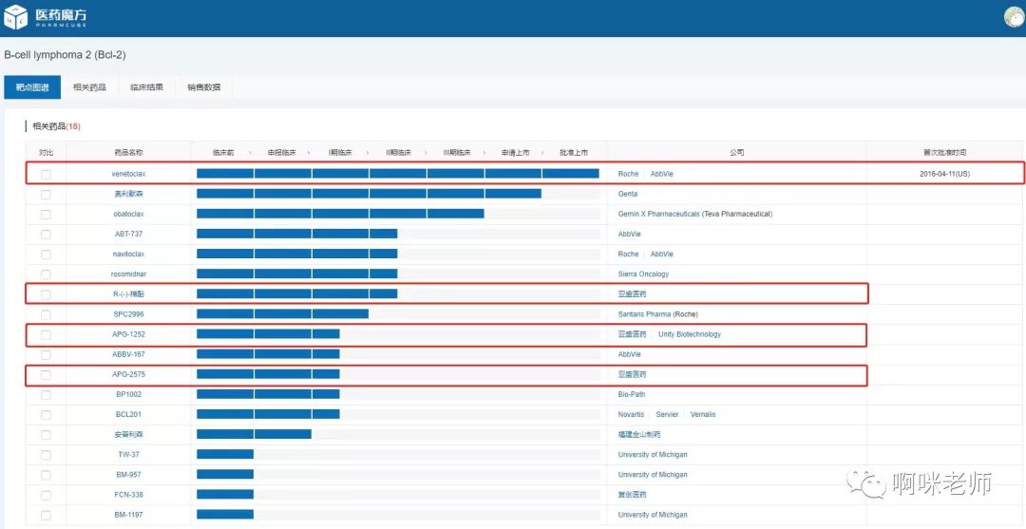Switch to the 临床结果 tab

(146, 87)
